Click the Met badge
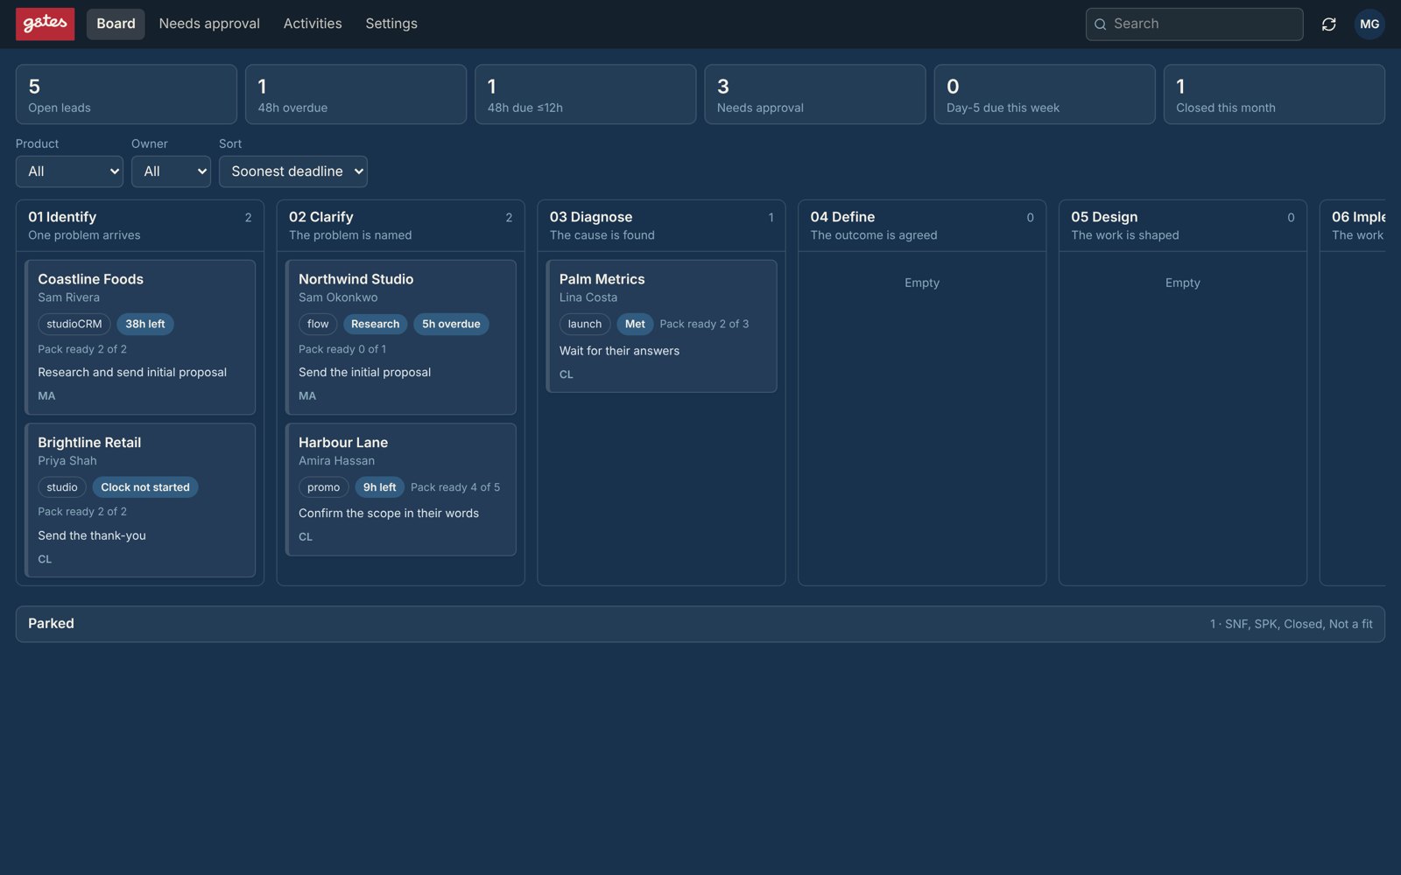1401x875 pixels. tap(635, 324)
